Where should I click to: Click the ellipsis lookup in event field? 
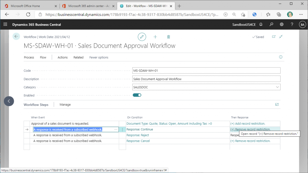click(x=116, y=129)
